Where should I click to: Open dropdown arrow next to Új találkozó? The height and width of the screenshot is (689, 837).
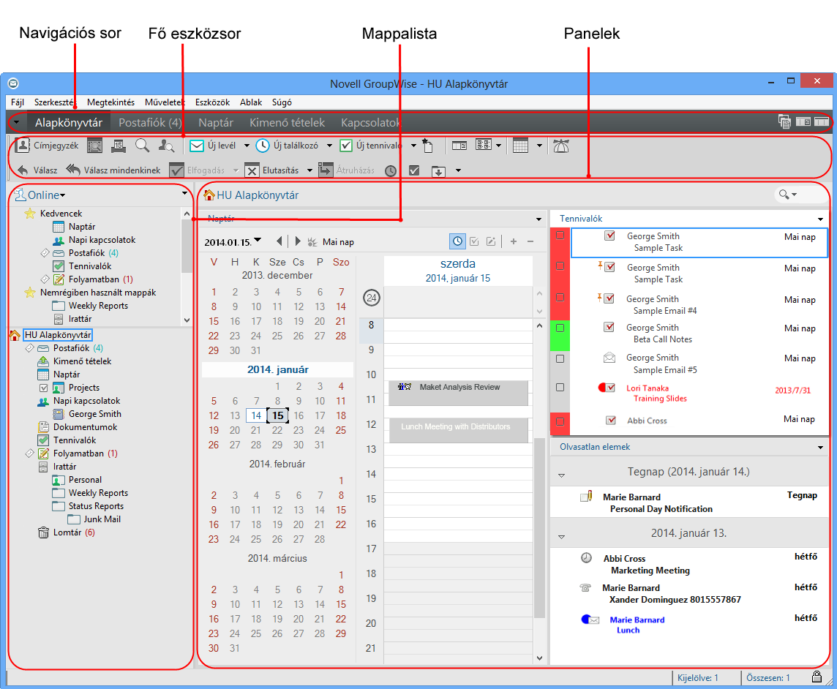pos(329,145)
